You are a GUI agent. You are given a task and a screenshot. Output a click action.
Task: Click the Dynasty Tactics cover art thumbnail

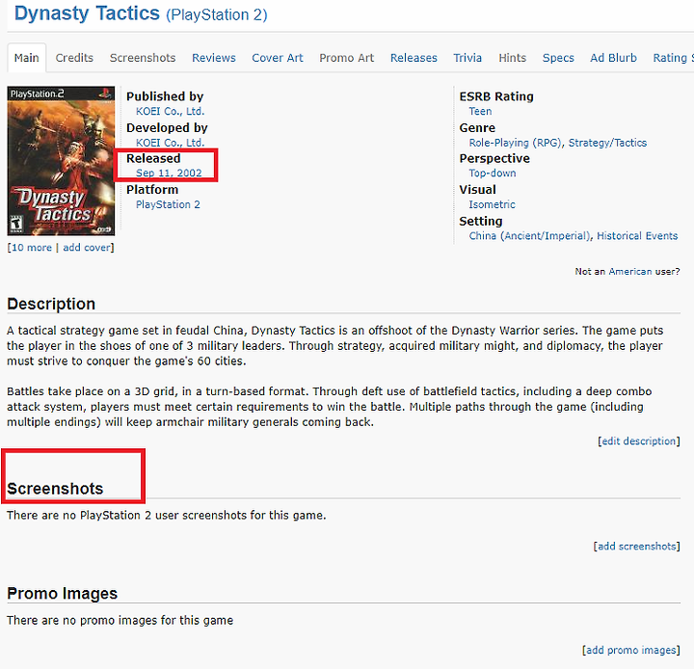pos(61,161)
